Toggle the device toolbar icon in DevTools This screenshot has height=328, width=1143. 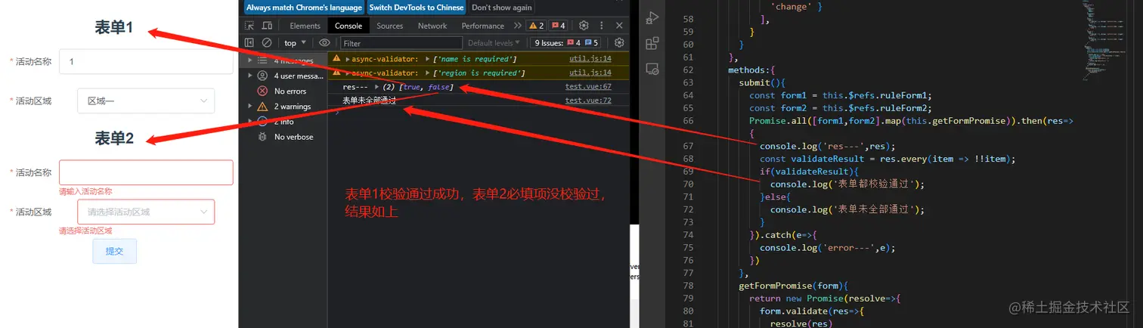(x=267, y=26)
